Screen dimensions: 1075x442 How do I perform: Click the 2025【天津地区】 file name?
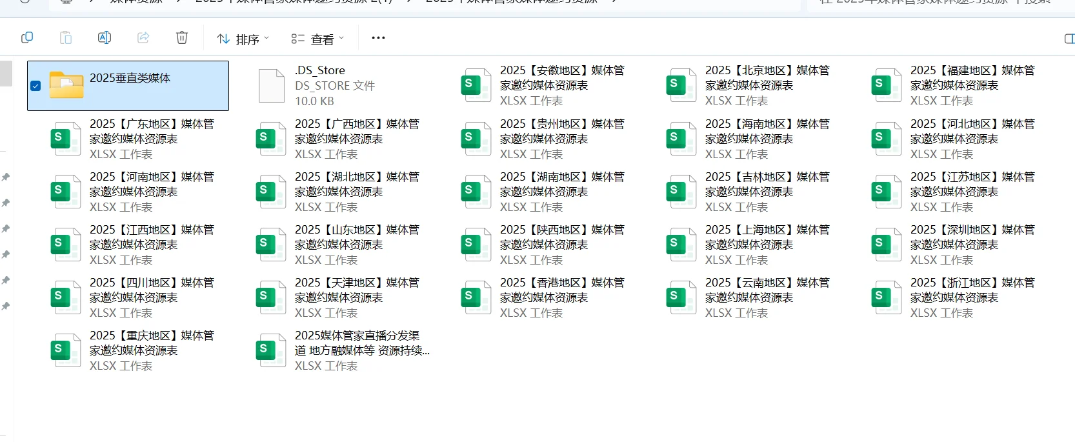(357, 290)
